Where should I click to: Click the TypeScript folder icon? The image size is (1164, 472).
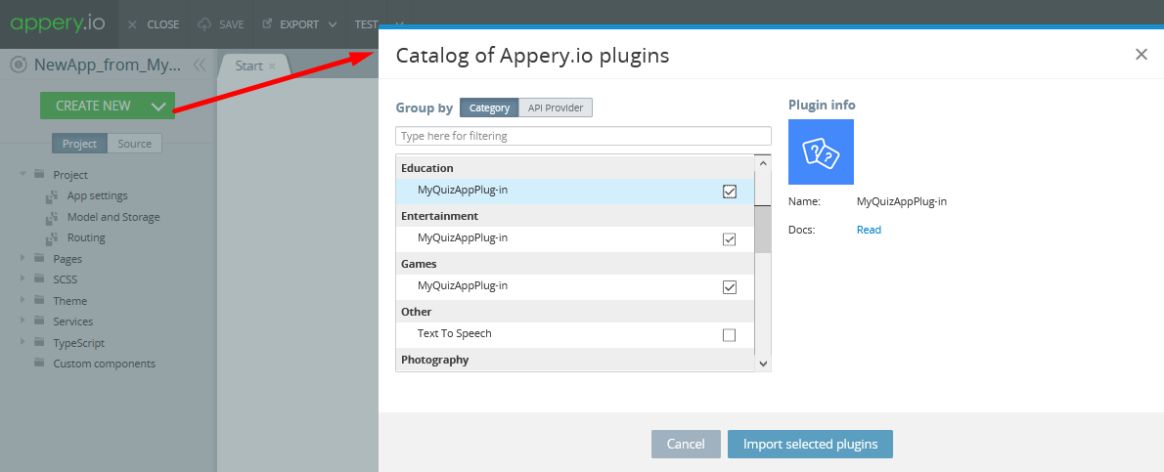[x=39, y=341]
